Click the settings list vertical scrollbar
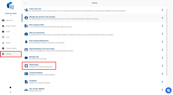This screenshot has width=173, height=95. [167, 42]
